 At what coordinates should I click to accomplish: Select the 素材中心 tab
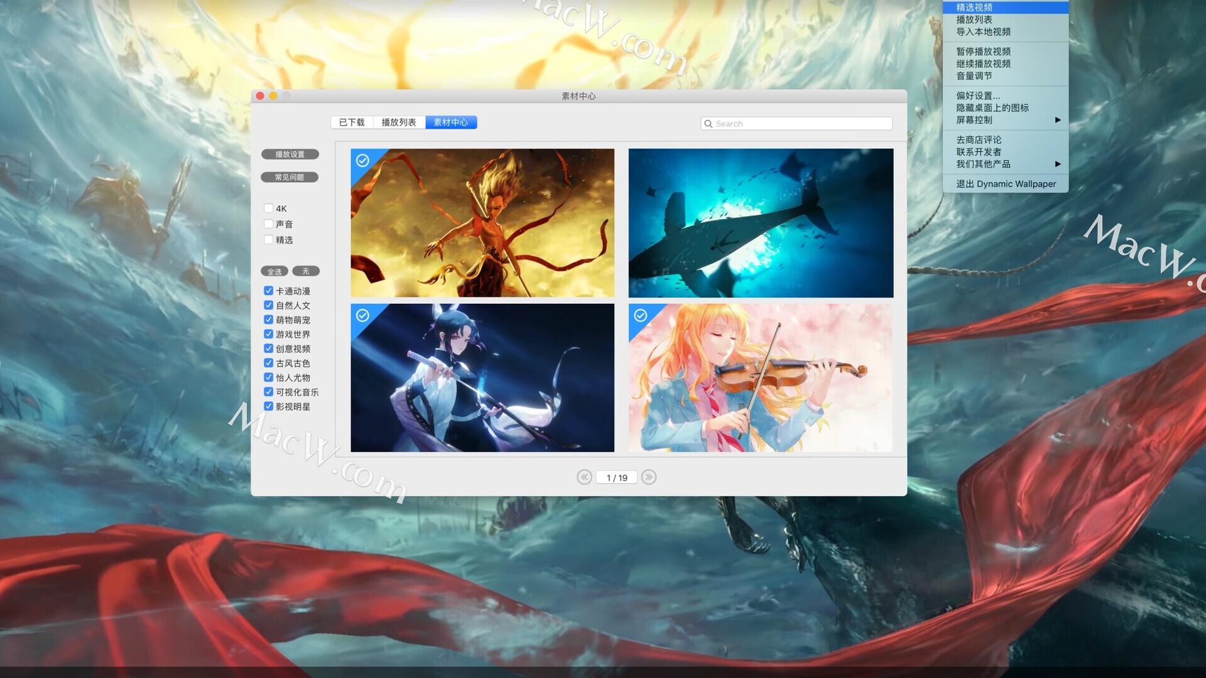(451, 122)
